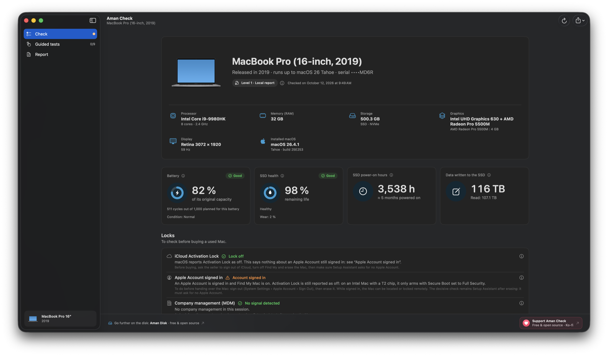Select Check in the sidebar

tap(60, 34)
